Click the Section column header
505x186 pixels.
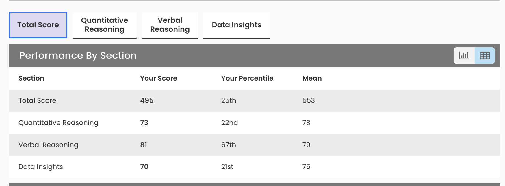(31, 78)
